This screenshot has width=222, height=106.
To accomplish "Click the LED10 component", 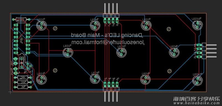I will click(x=197, y=25).
